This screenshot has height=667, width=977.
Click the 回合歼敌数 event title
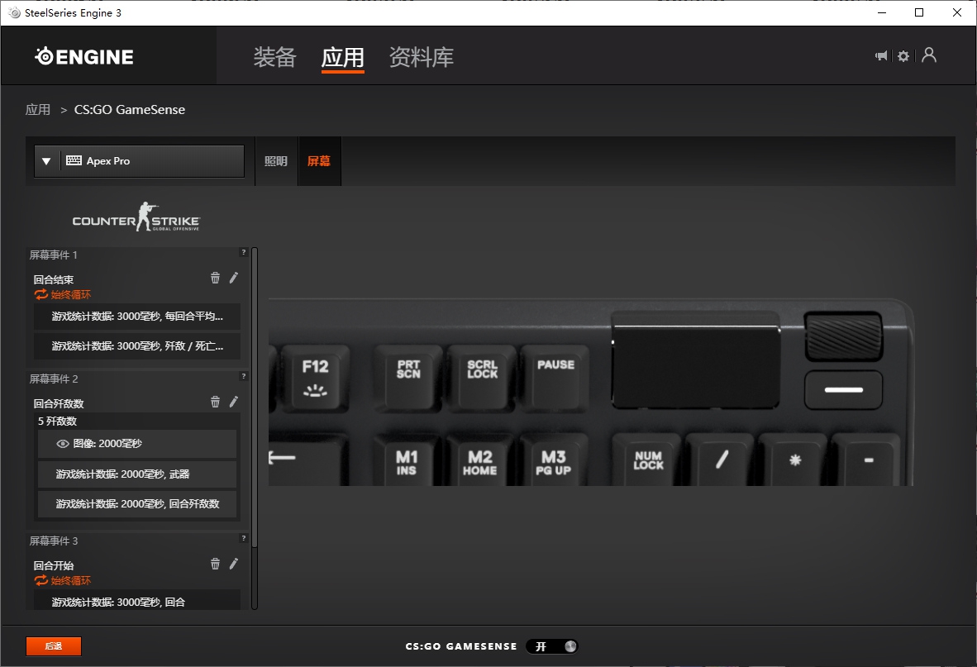point(59,403)
